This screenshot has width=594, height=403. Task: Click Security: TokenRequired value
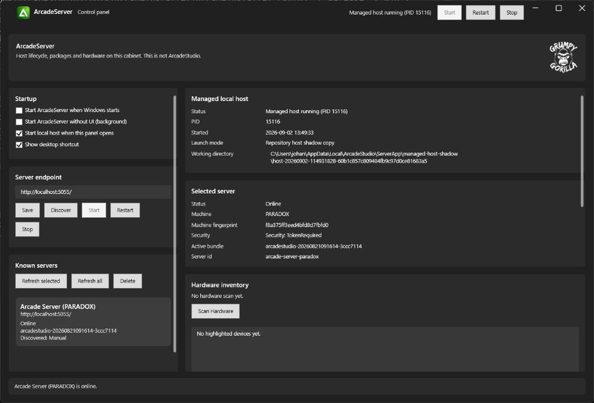click(293, 235)
